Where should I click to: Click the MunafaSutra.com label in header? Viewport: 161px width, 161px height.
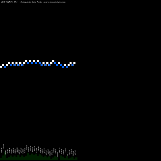[x=57, y=2]
